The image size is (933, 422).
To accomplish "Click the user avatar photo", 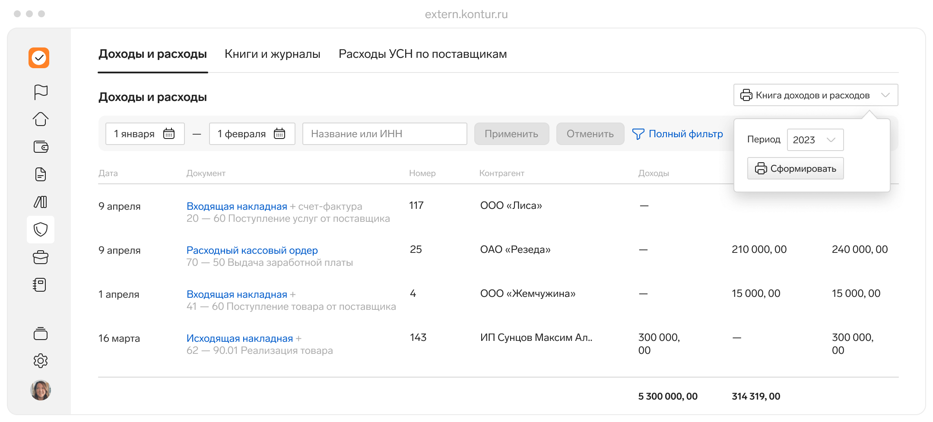I will [41, 390].
